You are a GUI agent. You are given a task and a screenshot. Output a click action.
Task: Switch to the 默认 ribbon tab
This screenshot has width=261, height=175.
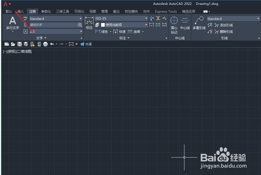coord(9,11)
